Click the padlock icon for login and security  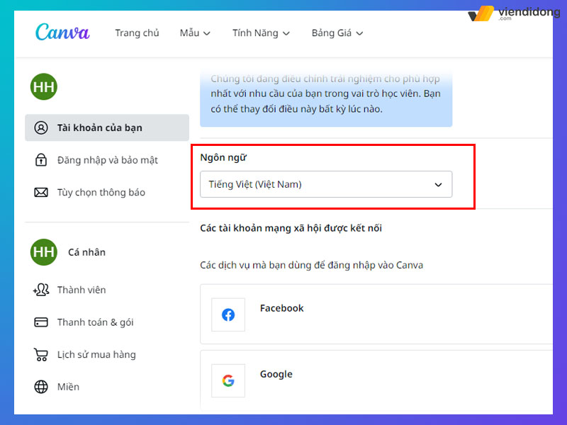[x=41, y=160]
